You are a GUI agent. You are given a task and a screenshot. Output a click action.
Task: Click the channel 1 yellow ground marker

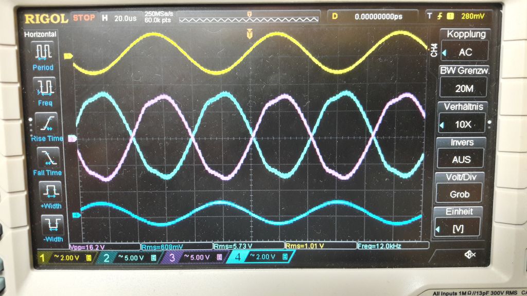coord(68,56)
